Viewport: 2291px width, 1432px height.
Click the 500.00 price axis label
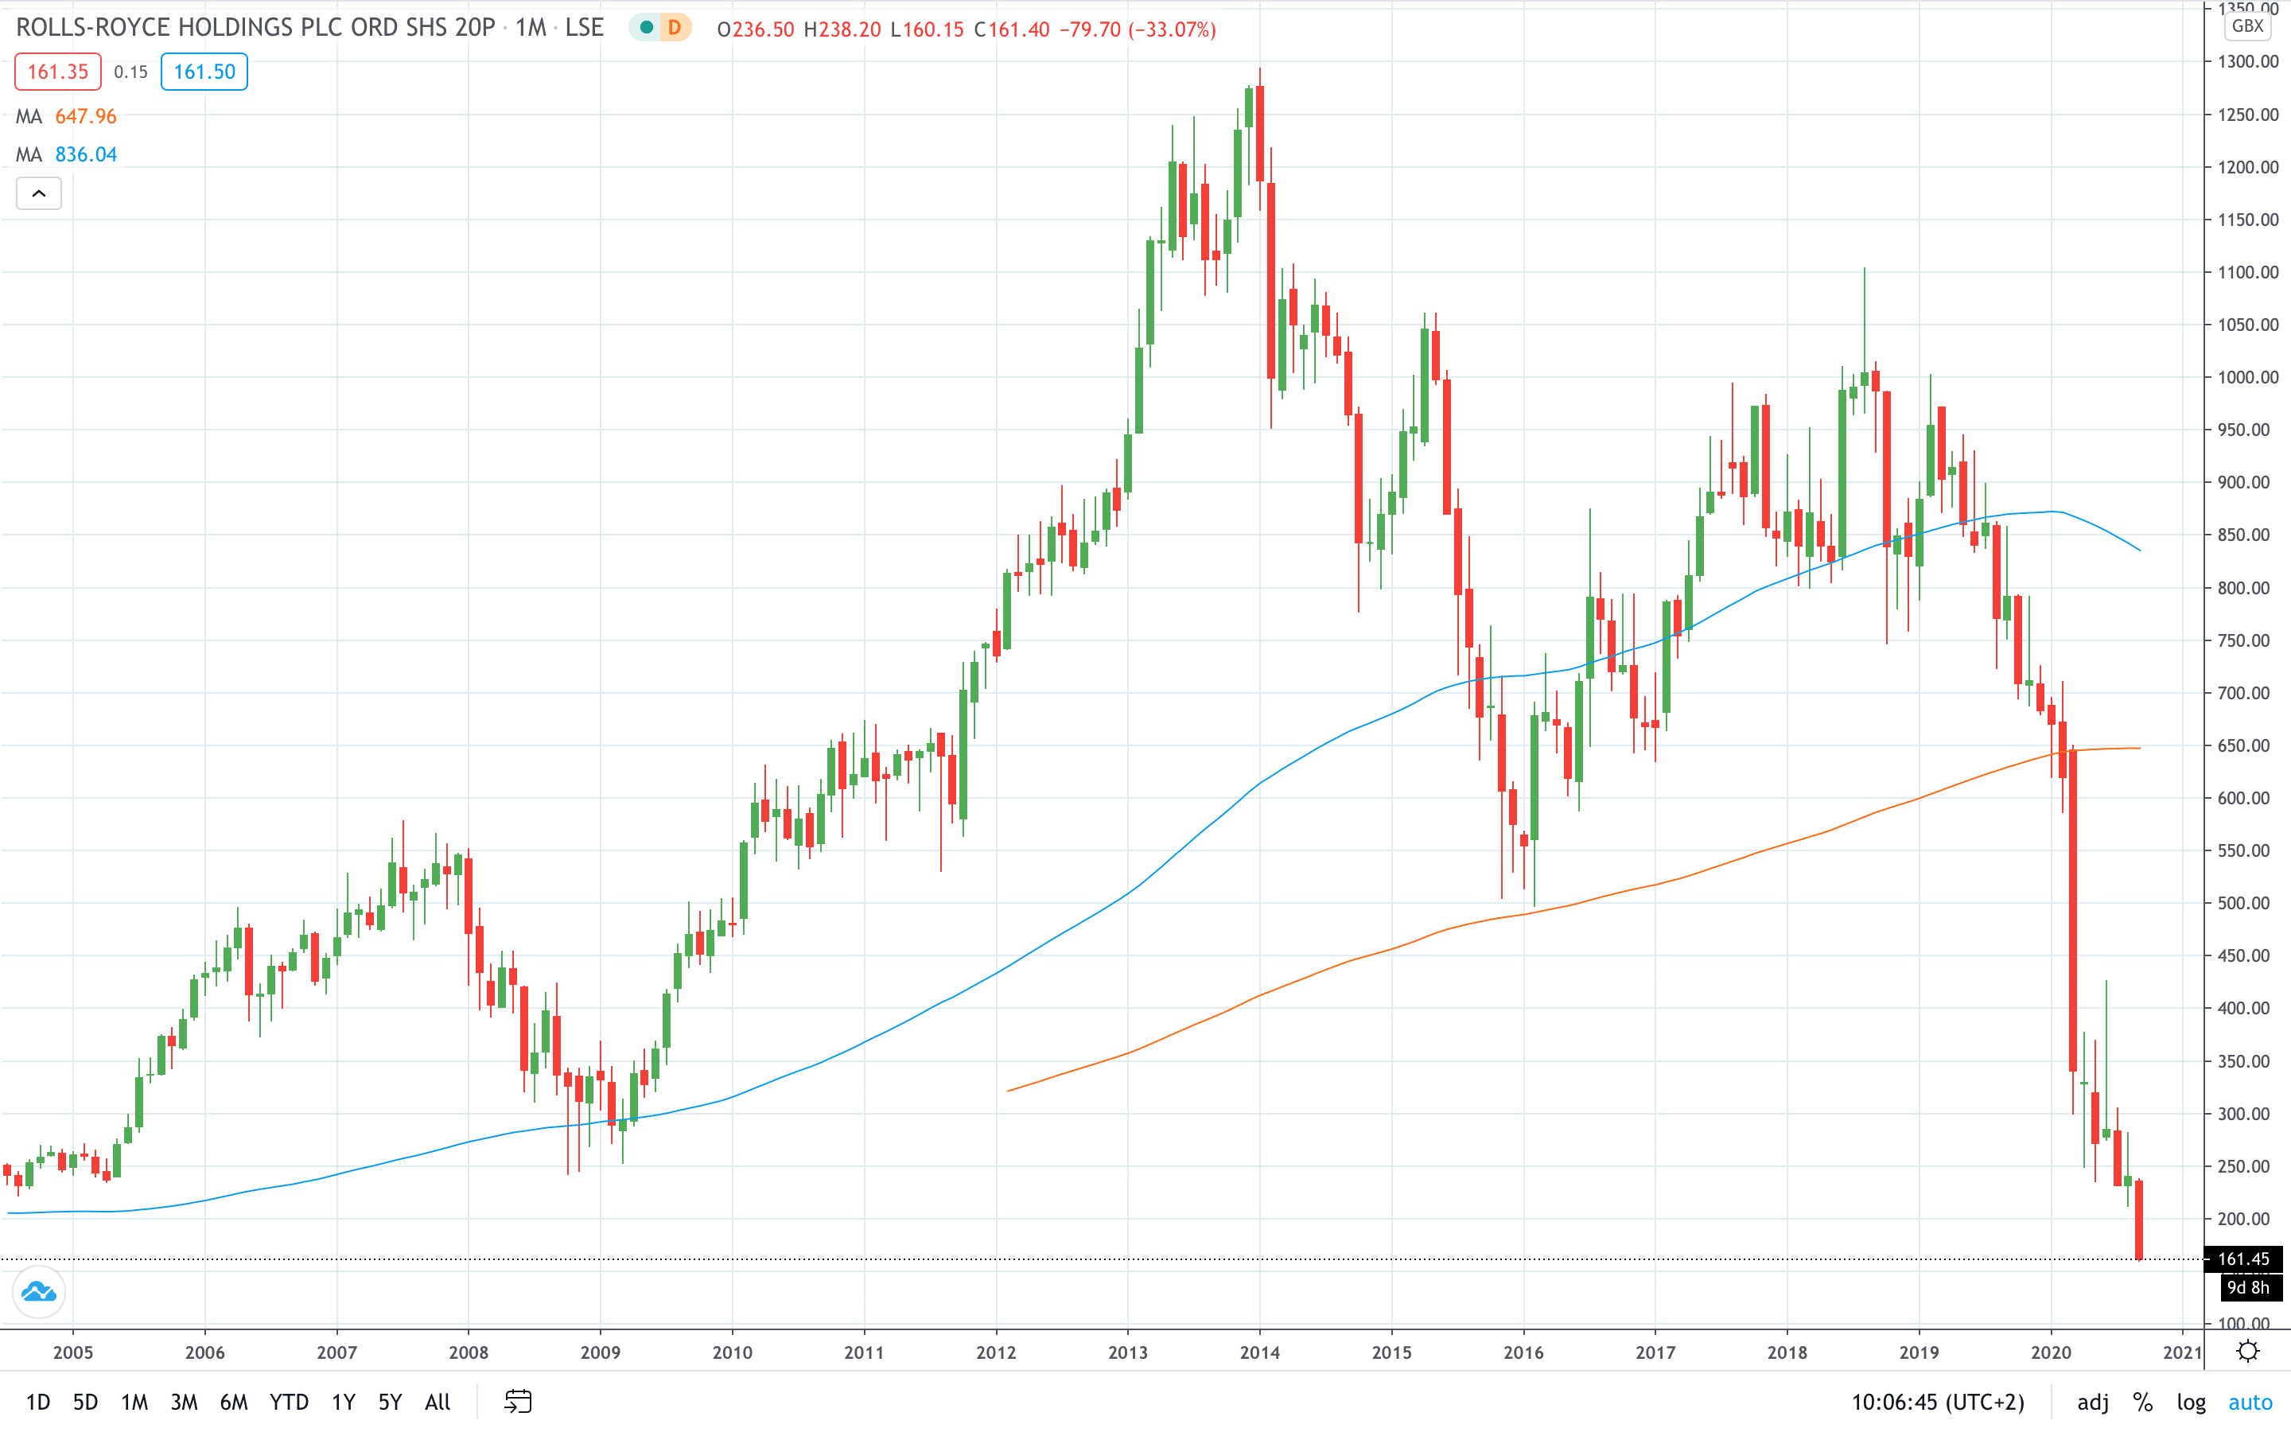click(2242, 903)
